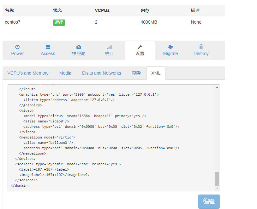Screen dimensions: 257x209
Task: Select the XML tab
Action: pos(156,73)
